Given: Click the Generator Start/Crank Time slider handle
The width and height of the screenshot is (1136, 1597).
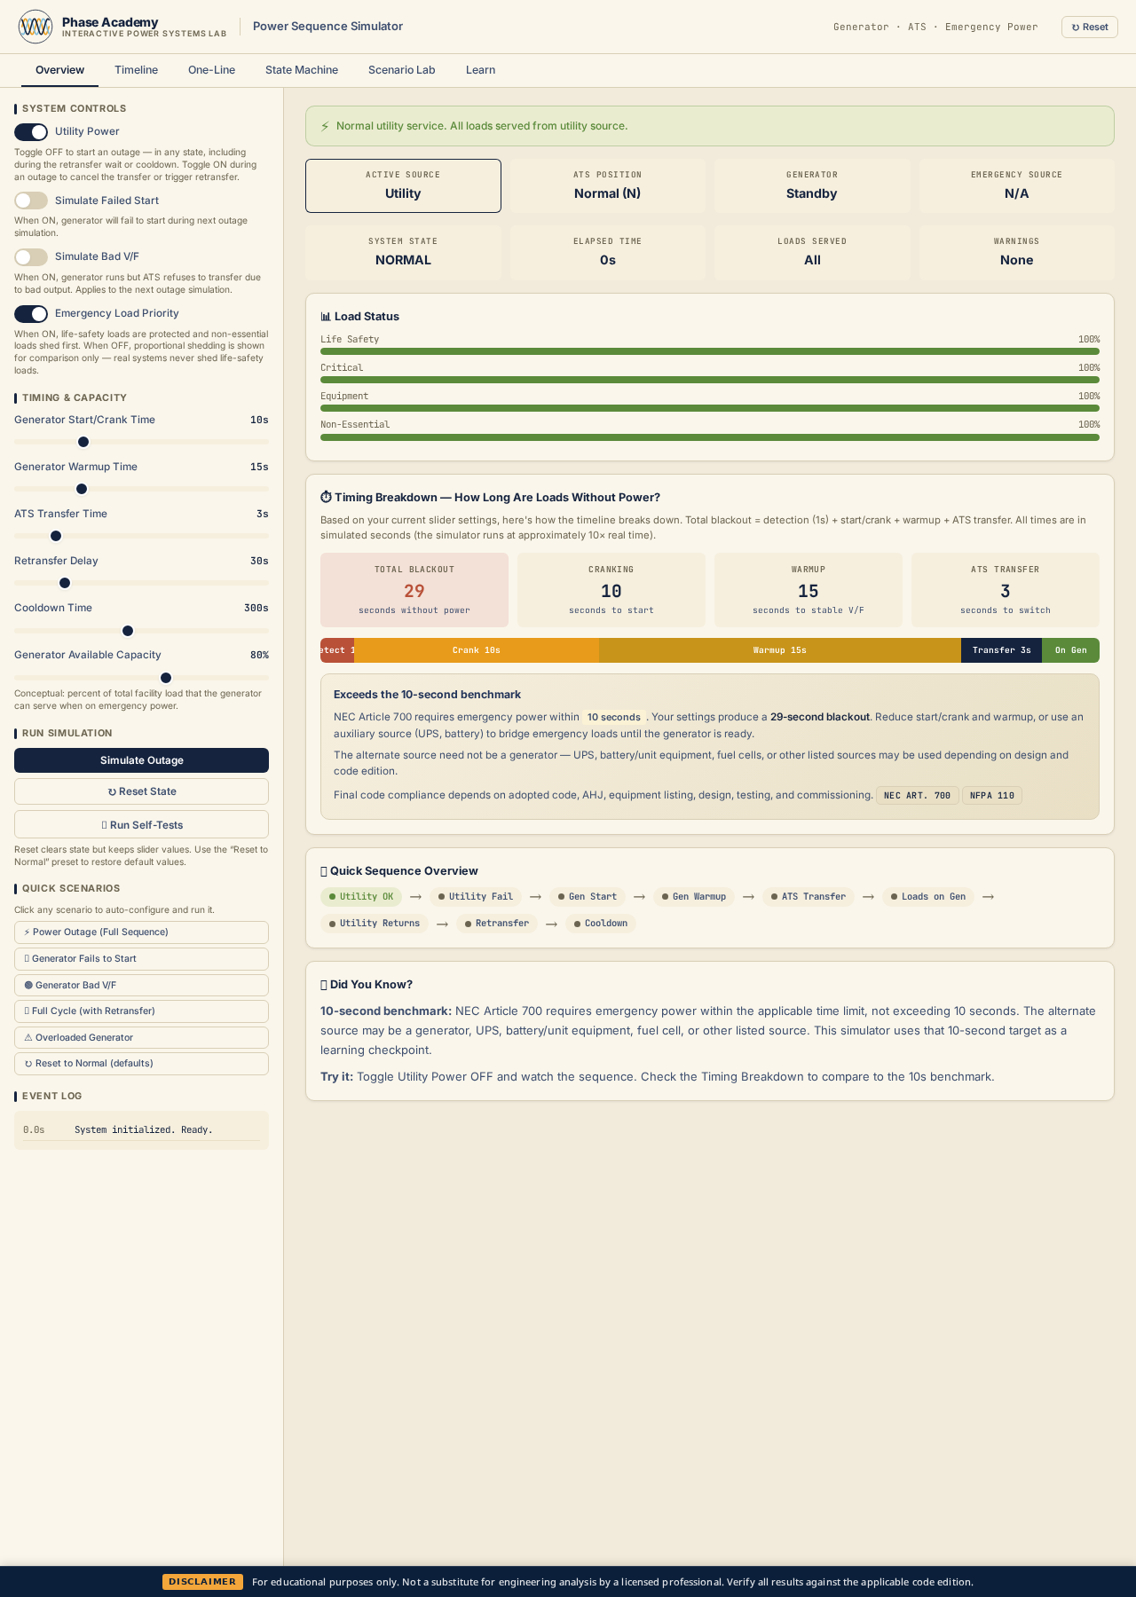Looking at the screenshot, I should [83, 442].
